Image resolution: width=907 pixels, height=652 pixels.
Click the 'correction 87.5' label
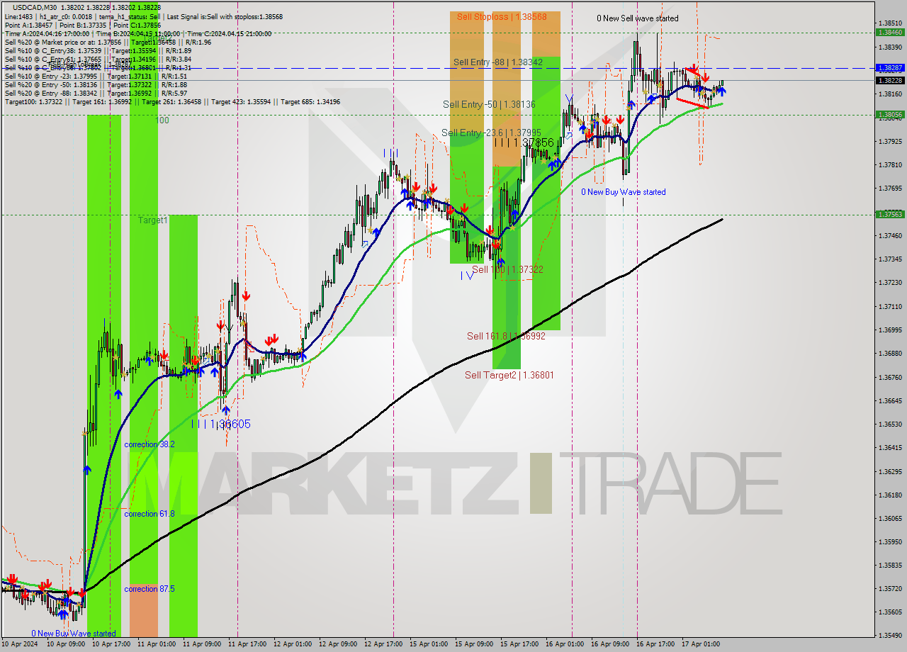150,589
